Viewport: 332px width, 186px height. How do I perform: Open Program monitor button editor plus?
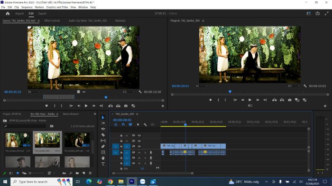pos(325,106)
